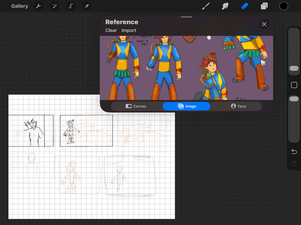Tap the sidebar Modify square button
Image resolution: width=301 pixels, height=225 pixels.
coord(294,85)
